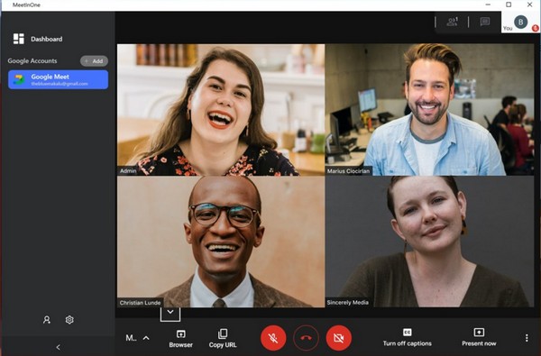Click the You self-view thumbnail
The image size is (541, 356).
[x=520, y=22]
